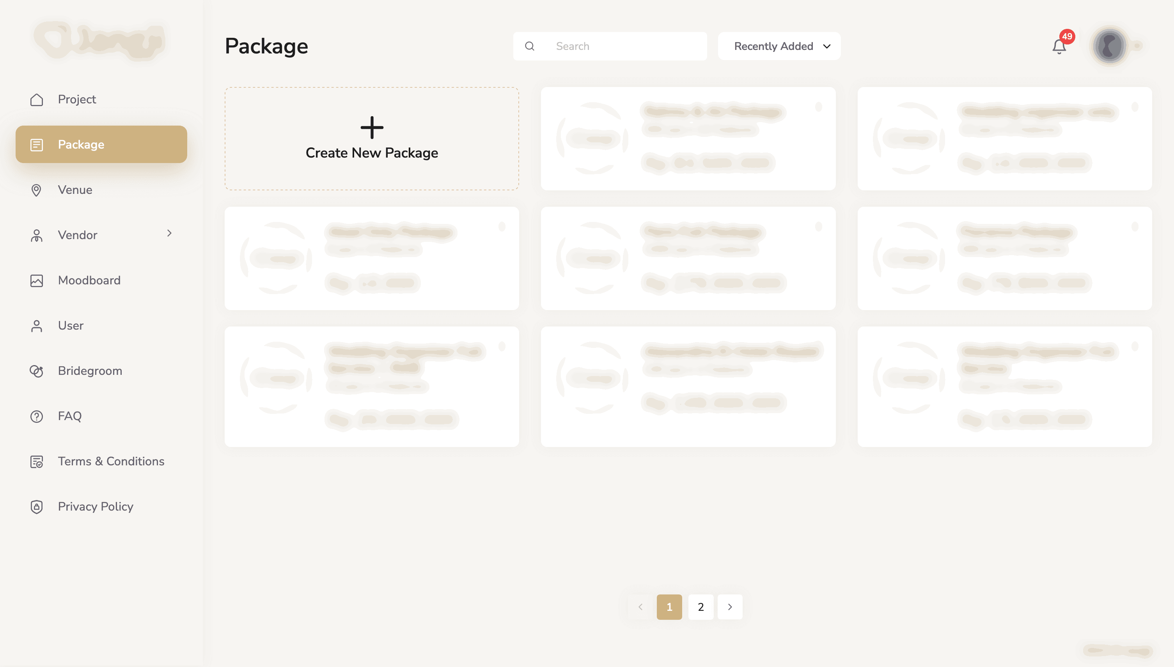Click the User profile icon in sidebar

point(37,326)
